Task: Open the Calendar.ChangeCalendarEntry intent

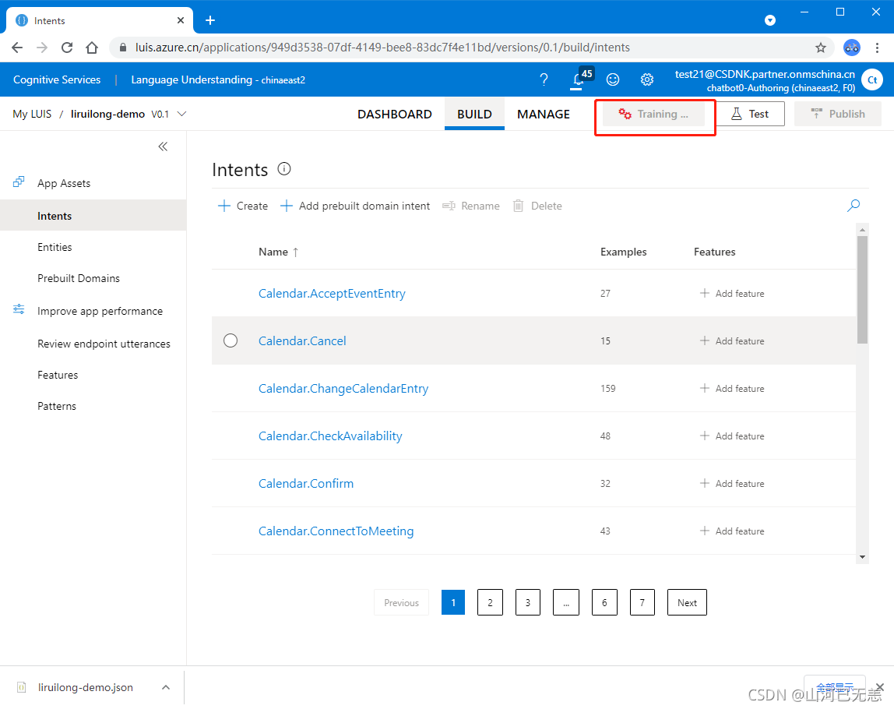Action: (343, 389)
